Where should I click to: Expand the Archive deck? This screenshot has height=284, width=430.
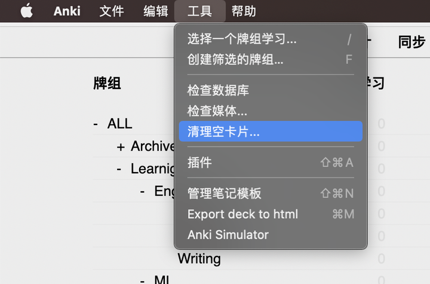(x=121, y=146)
